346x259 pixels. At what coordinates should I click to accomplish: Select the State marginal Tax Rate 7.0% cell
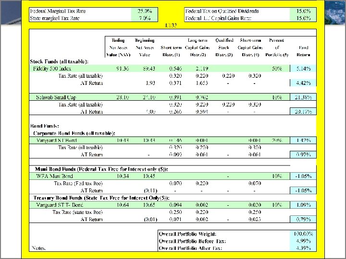pos(145,18)
